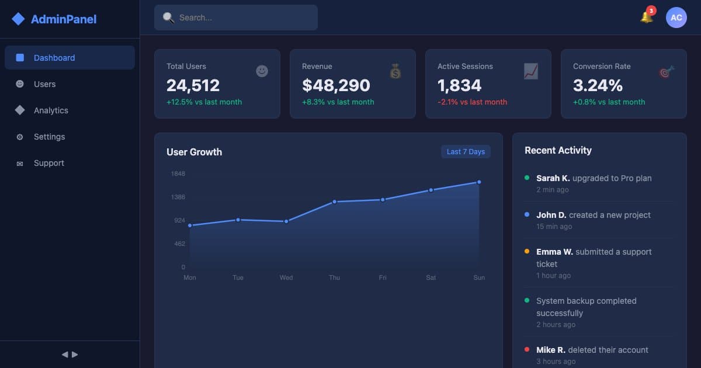Image resolution: width=701 pixels, height=368 pixels.
Task: Click the 1,834 active sessions value
Action: [460, 85]
